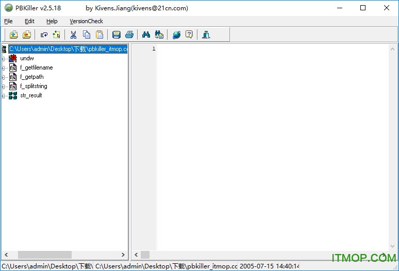Click tree panel left scroll arrow
The height and width of the screenshot is (271, 399).
(6, 255)
